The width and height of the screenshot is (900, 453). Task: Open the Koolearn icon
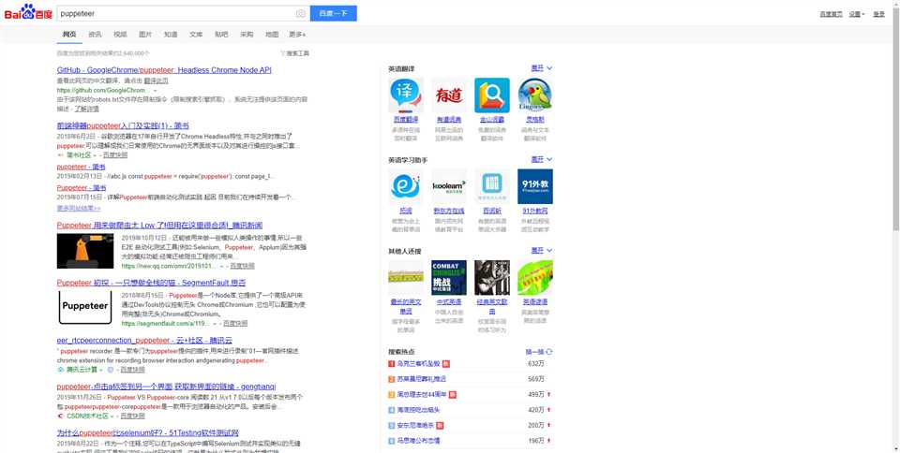click(449, 186)
